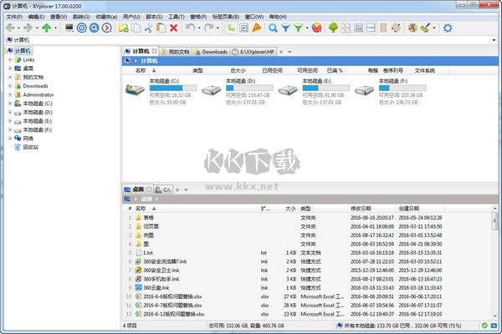Toggle dual pane with split icon
502x334 pixels.
tap(371, 28)
